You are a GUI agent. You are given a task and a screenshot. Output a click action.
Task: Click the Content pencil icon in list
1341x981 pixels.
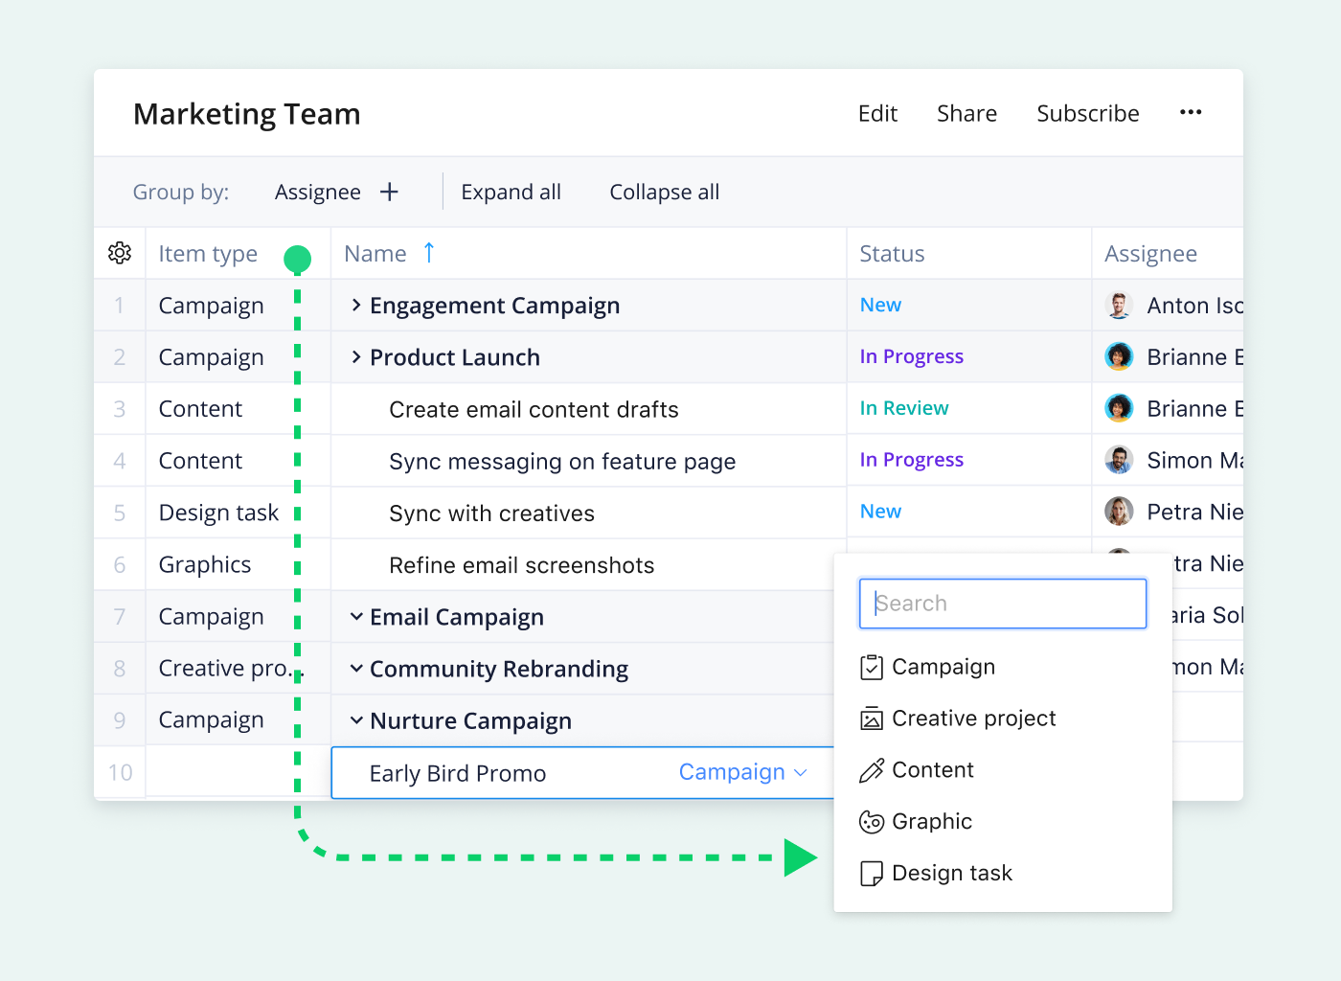point(871,770)
